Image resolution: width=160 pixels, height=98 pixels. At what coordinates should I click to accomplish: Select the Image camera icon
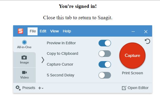pos(24,57)
